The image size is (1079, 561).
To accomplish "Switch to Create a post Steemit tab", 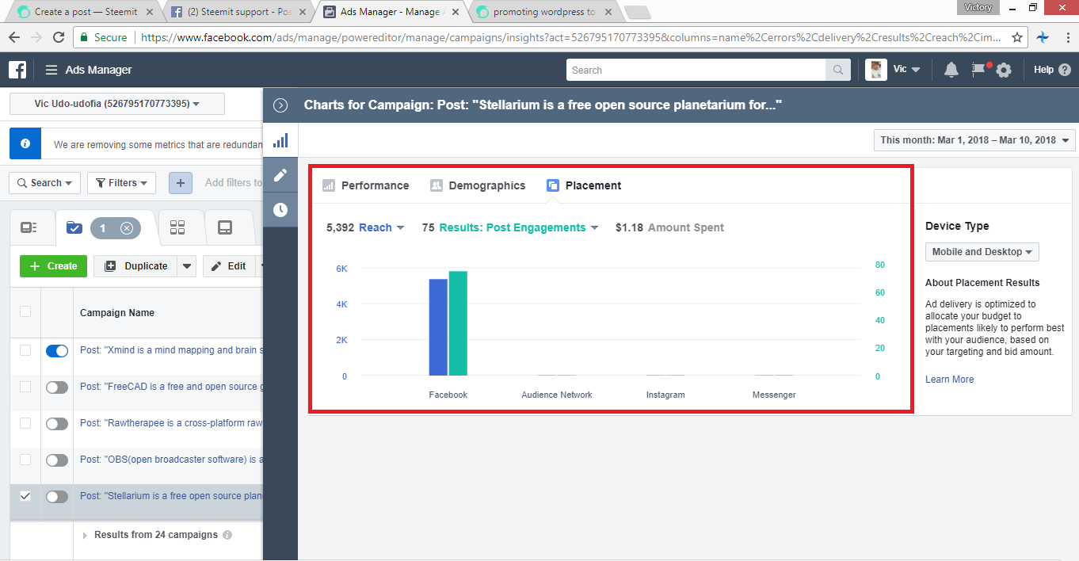I will 86,11.
